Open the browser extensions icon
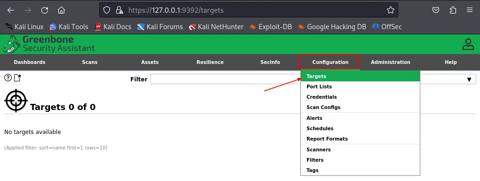The width and height of the screenshot is (480, 181). tap(453, 10)
